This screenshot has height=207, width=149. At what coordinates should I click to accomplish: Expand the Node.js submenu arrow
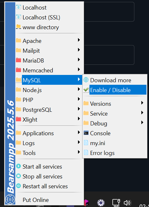click(x=79, y=89)
